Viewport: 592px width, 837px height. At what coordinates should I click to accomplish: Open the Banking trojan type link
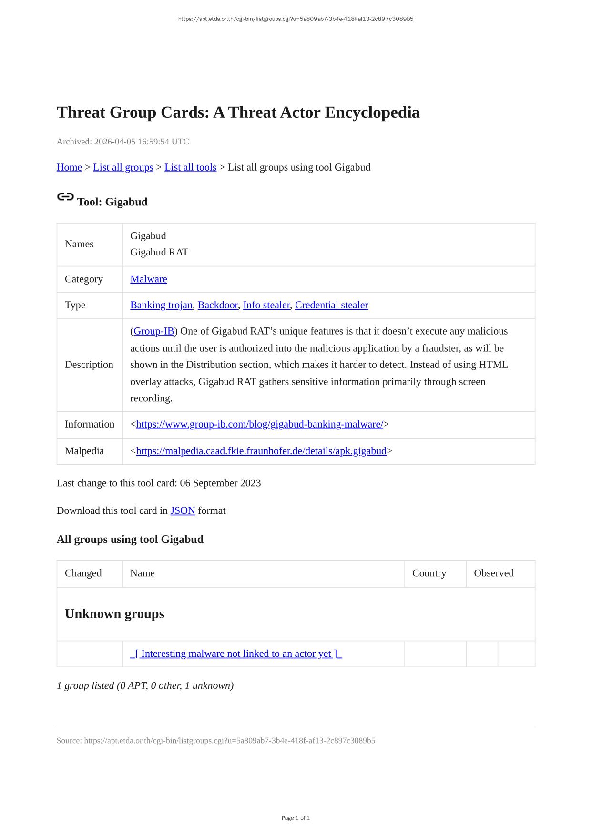161,305
